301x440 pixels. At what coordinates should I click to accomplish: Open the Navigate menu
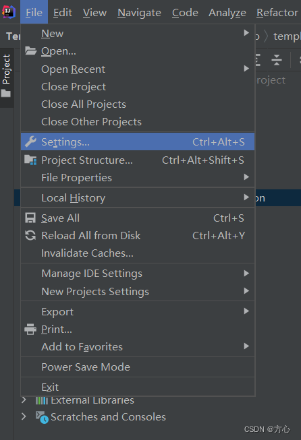tap(140, 13)
